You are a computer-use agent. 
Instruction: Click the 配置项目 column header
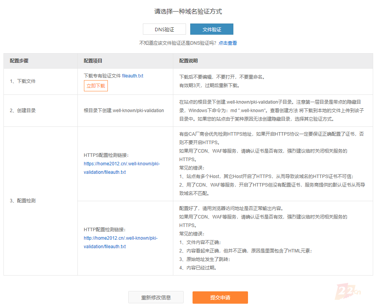(93, 61)
